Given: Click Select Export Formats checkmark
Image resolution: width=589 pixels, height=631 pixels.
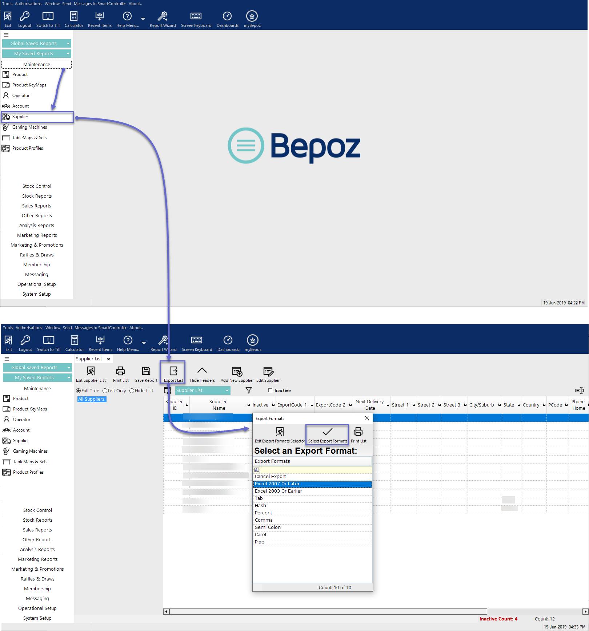Looking at the screenshot, I should tap(327, 432).
